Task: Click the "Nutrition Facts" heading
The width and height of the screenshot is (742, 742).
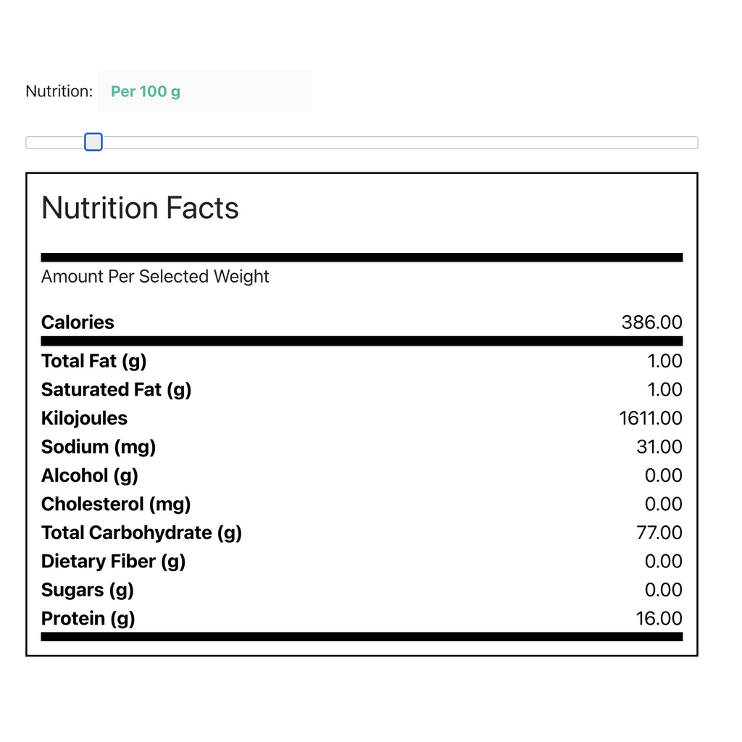Action: 140,208
